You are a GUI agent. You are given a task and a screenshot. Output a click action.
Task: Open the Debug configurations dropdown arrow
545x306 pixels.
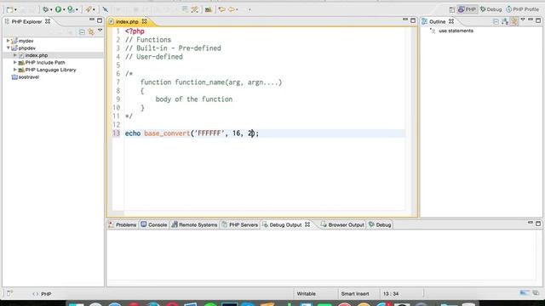51,9
